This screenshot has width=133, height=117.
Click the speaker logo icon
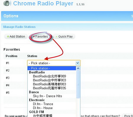[7, 3]
